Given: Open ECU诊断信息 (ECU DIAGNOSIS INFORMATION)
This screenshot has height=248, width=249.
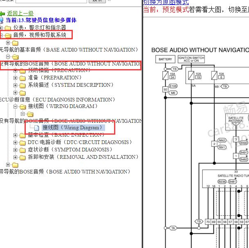Looking at the screenshot, I should point(57,100).
